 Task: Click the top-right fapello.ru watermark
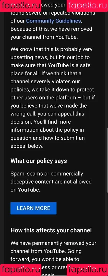coord(87,6)
